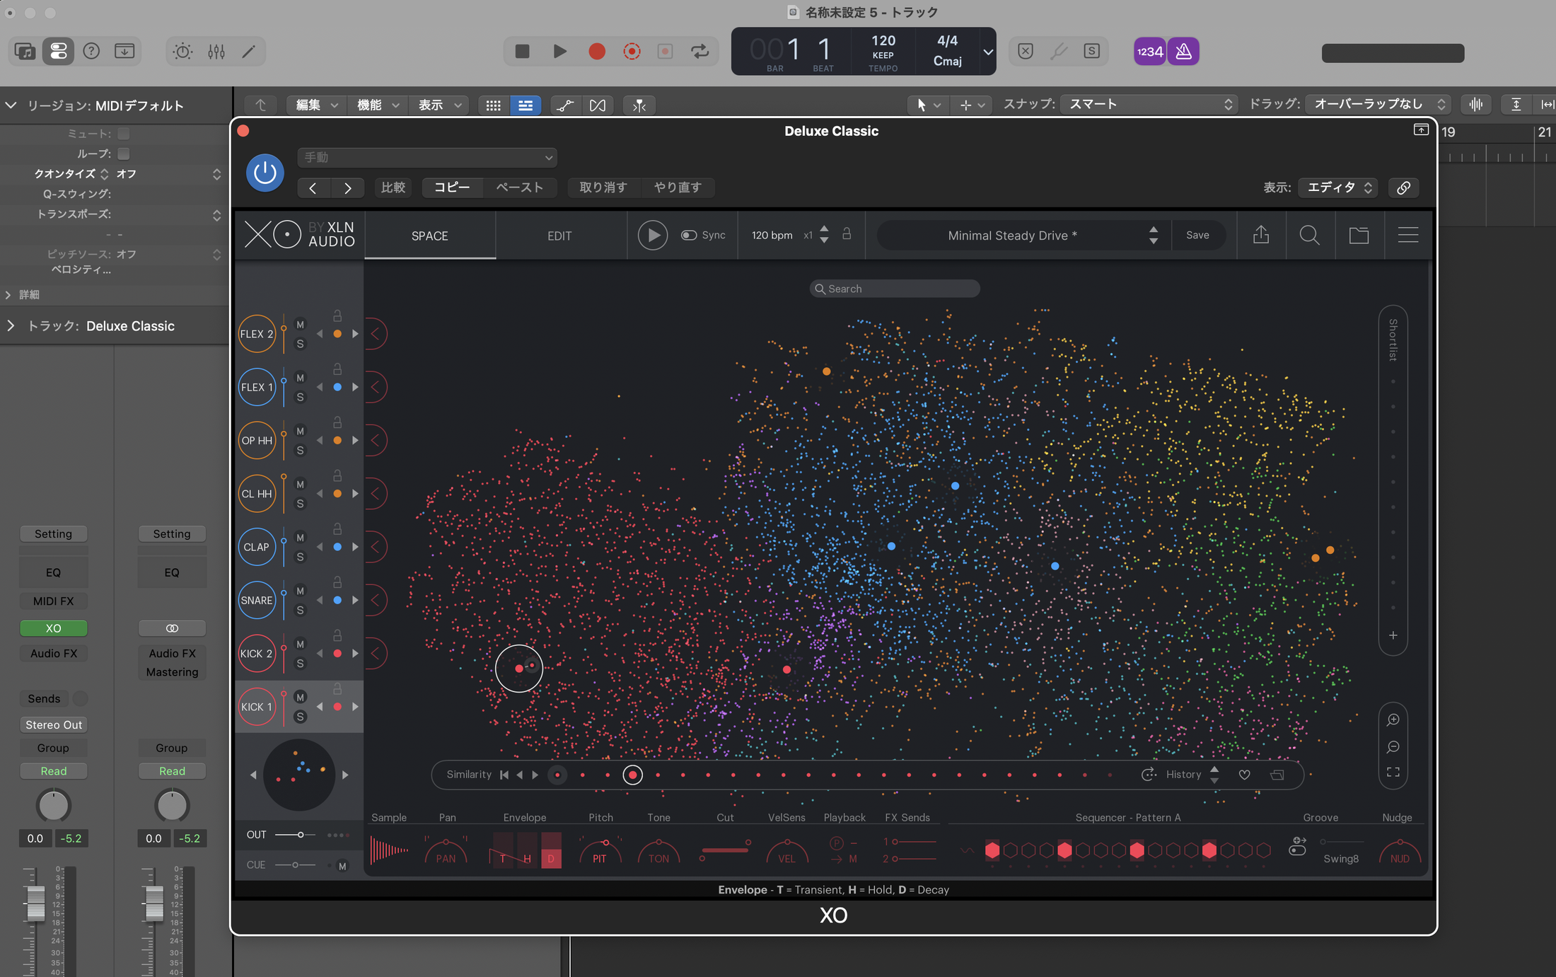Lock the KICK 2 channel sample
This screenshot has width=1556, height=977.
click(x=337, y=635)
